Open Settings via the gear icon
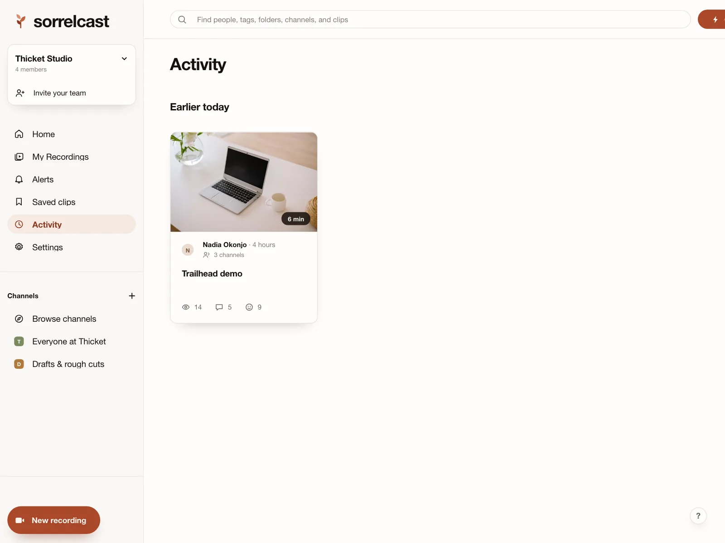Viewport: 725px width, 543px height. (19, 247)
